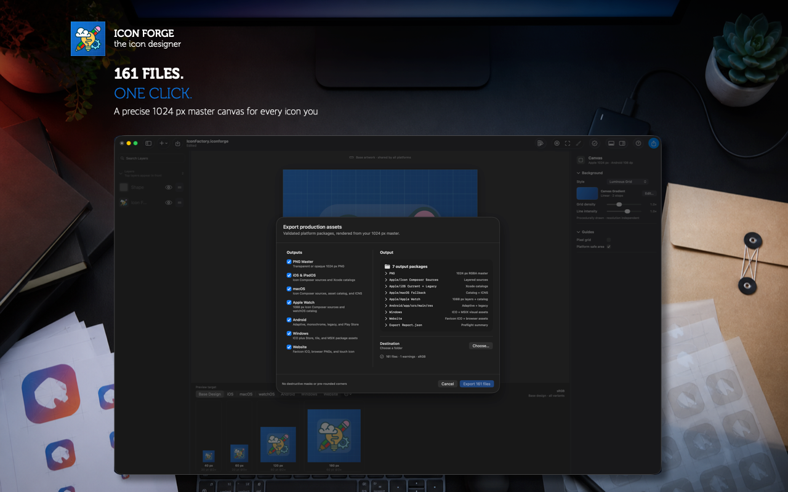Uncheck Platform safe area checkbox
Image resolution: width=788 pixels, height=492 pixels.
pos(609,247)
